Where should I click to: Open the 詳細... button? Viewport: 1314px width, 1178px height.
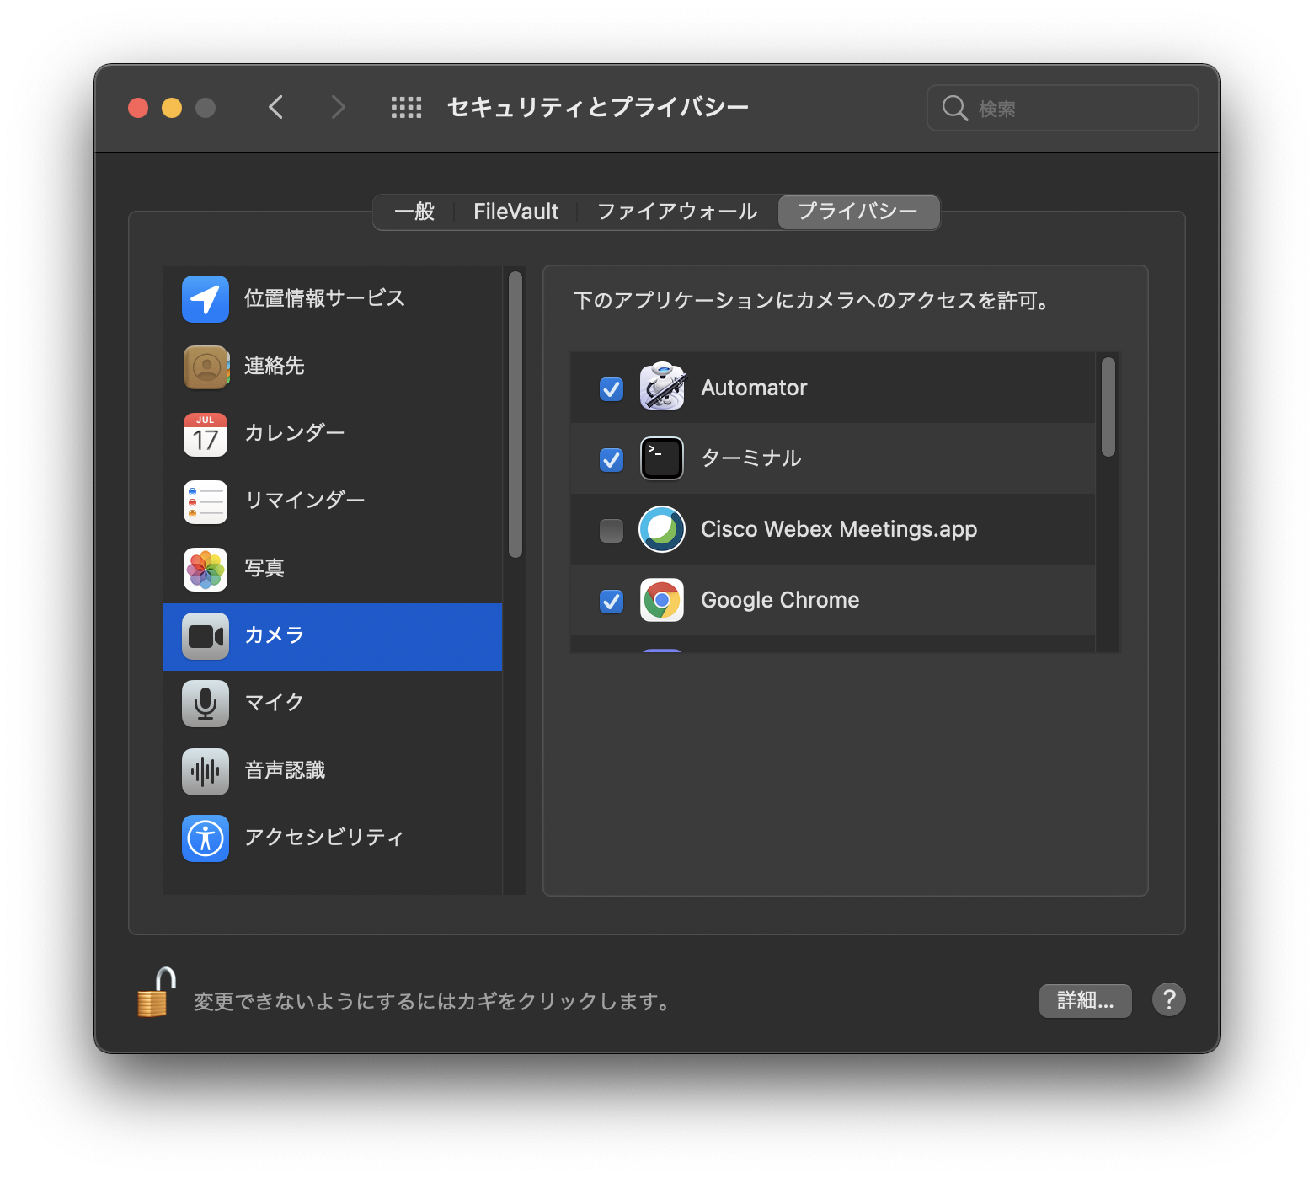click(x=1085, y=1000)
